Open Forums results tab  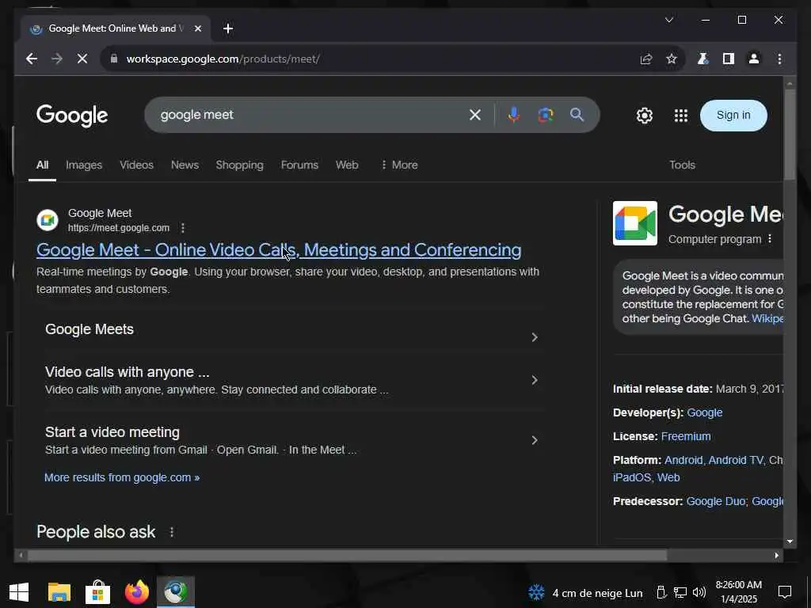[299, 165]
